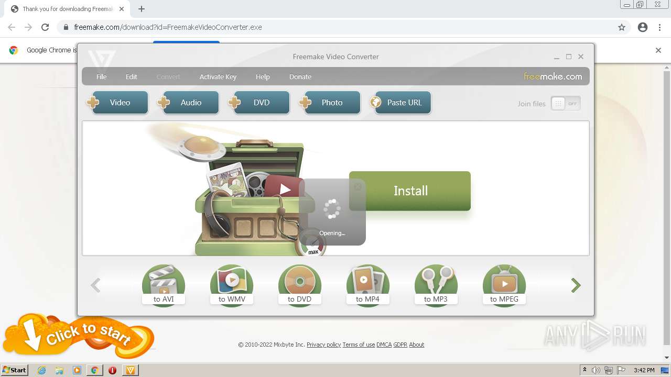Viewport: 671px width, 377px height.
Task: Open the Activate Key menu
Action: (218, 76)
